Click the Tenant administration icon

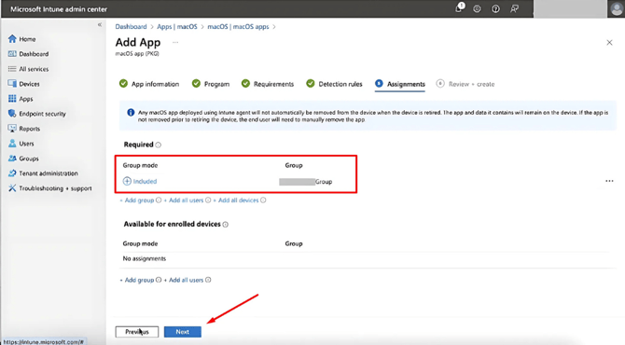(x=12, y=173)
